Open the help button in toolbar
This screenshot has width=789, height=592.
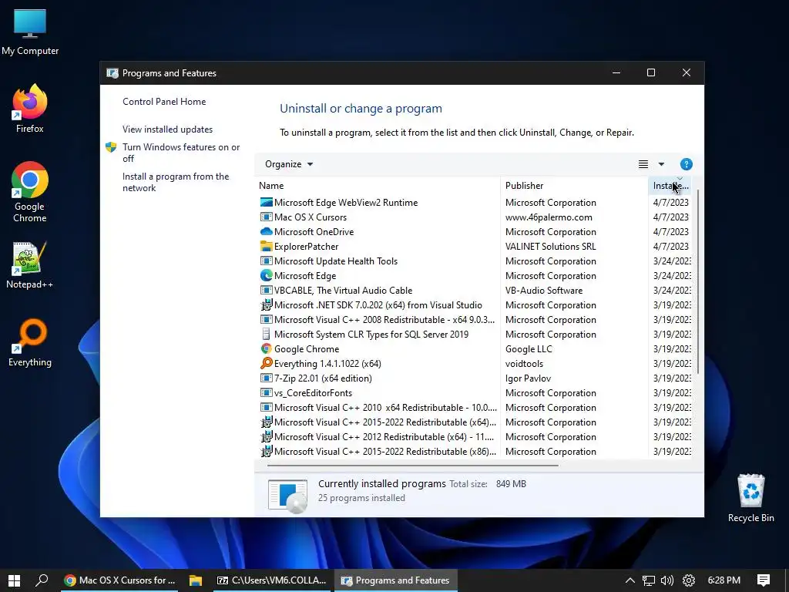[686, 164]
